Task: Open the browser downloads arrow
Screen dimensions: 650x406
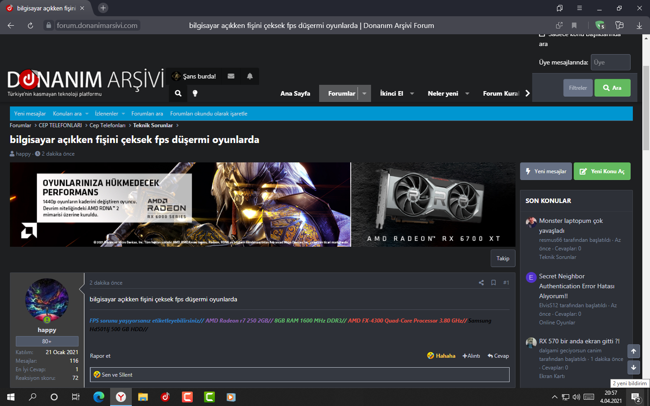Action: coord(639,25)
